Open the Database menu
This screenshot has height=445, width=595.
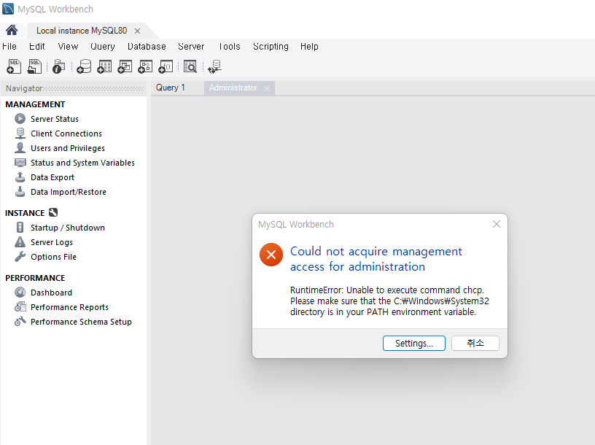(x=147, y=46)
